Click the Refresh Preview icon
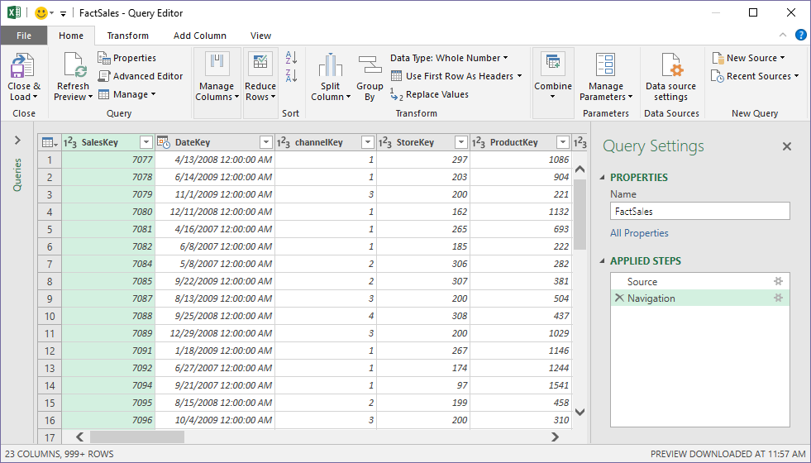This screenshot has width=811, height=463. coord(74,66)
